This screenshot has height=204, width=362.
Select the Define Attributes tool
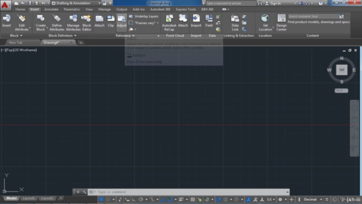tap(57, 23)
